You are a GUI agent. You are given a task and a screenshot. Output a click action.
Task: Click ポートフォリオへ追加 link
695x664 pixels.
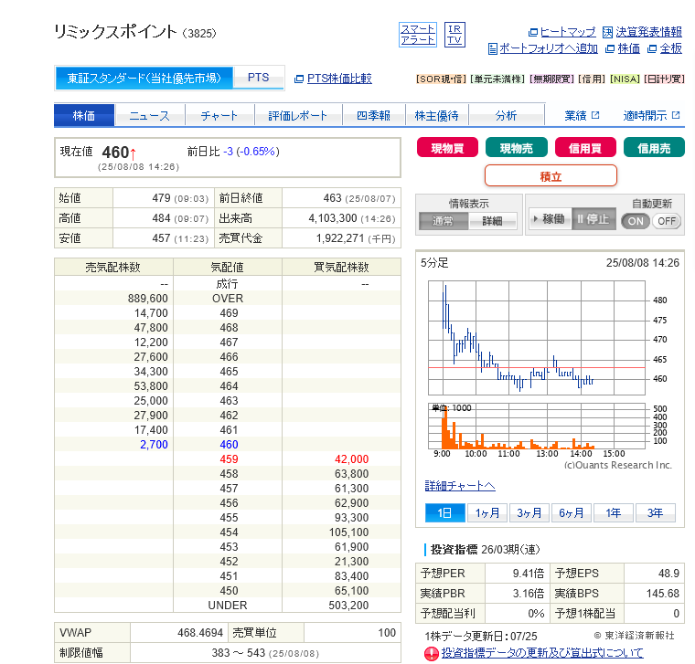point(549,48)
